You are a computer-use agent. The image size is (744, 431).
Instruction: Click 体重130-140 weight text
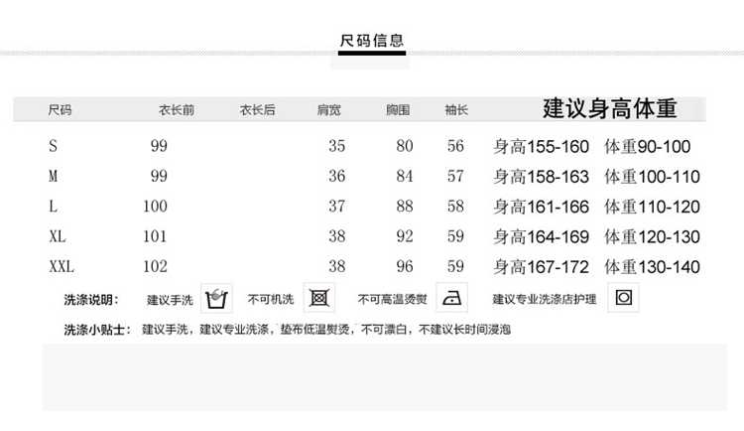pyautogui.click(x=653, y=267)
